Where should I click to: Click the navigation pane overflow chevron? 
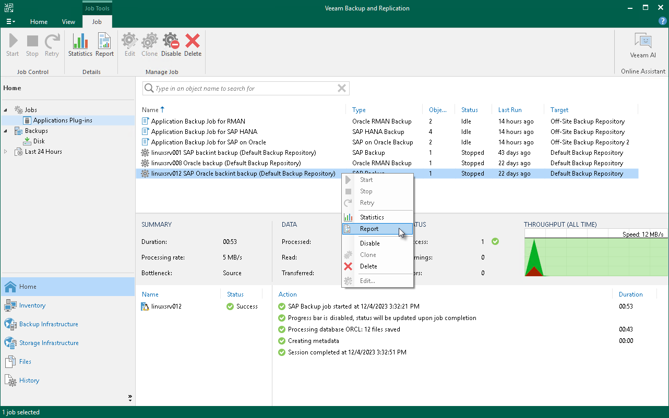tap(130, 398)
